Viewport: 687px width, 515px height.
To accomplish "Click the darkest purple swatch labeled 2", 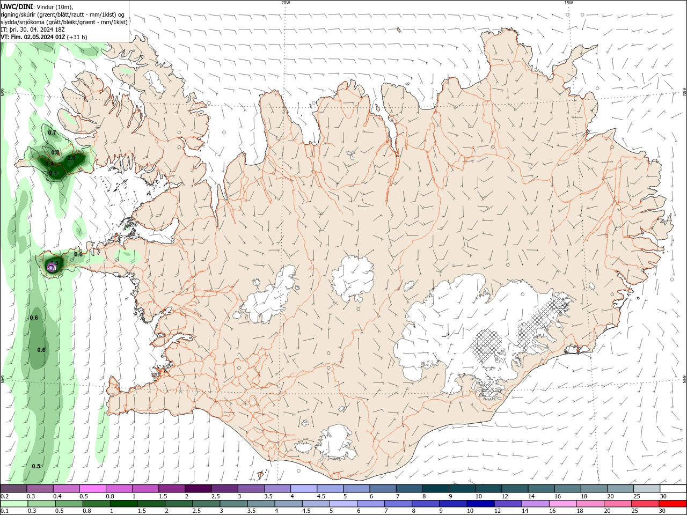I will point(198,488).
